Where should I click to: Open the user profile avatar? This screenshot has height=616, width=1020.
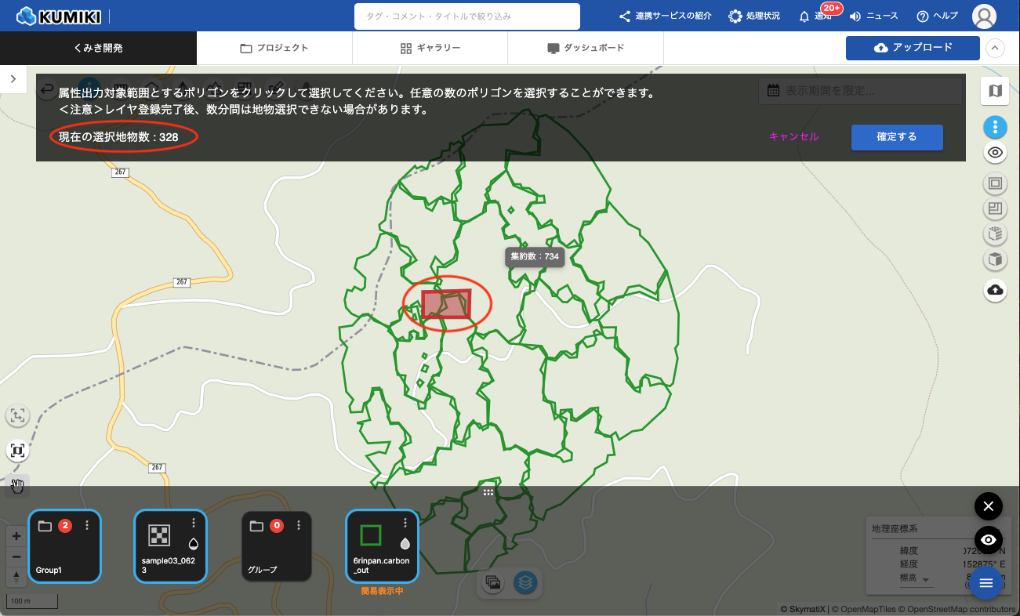coord(984,16)
